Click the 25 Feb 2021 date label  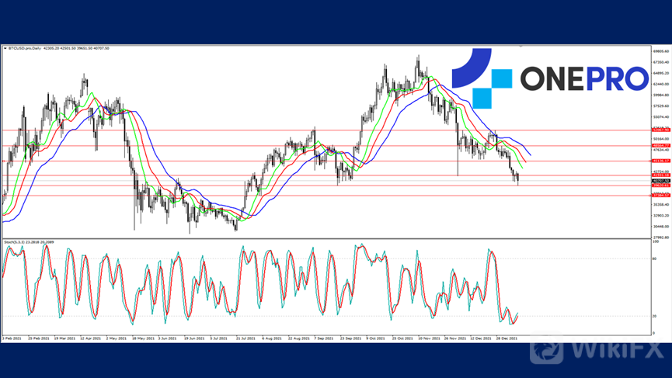(39, 338)
